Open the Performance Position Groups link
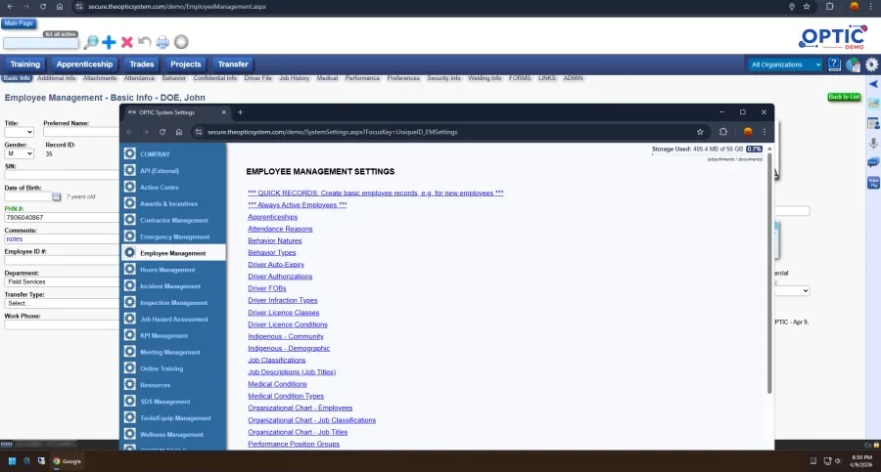This screenshot has width=881, height=472. (294, 444)
